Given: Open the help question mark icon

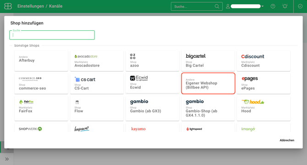Looking at the screenshot, I should tap(273, 6).
